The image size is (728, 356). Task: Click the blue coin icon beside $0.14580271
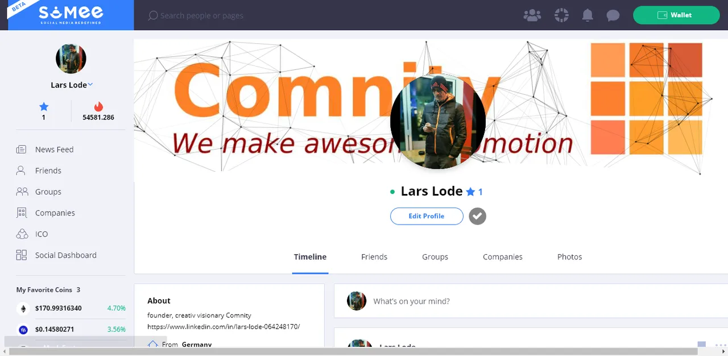click(23, 329)
